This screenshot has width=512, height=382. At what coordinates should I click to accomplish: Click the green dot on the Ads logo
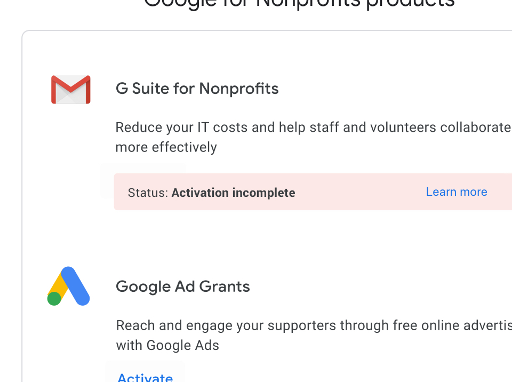point(54,299)
